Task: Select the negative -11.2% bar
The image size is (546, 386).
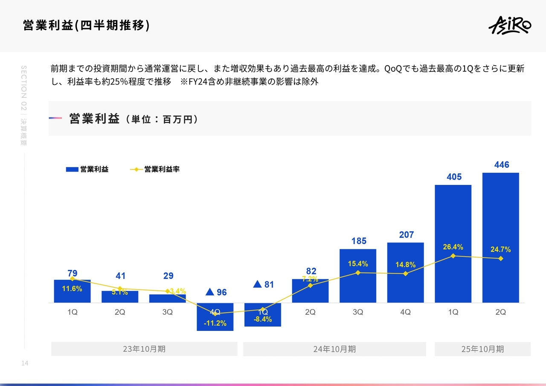Action: 215,317
